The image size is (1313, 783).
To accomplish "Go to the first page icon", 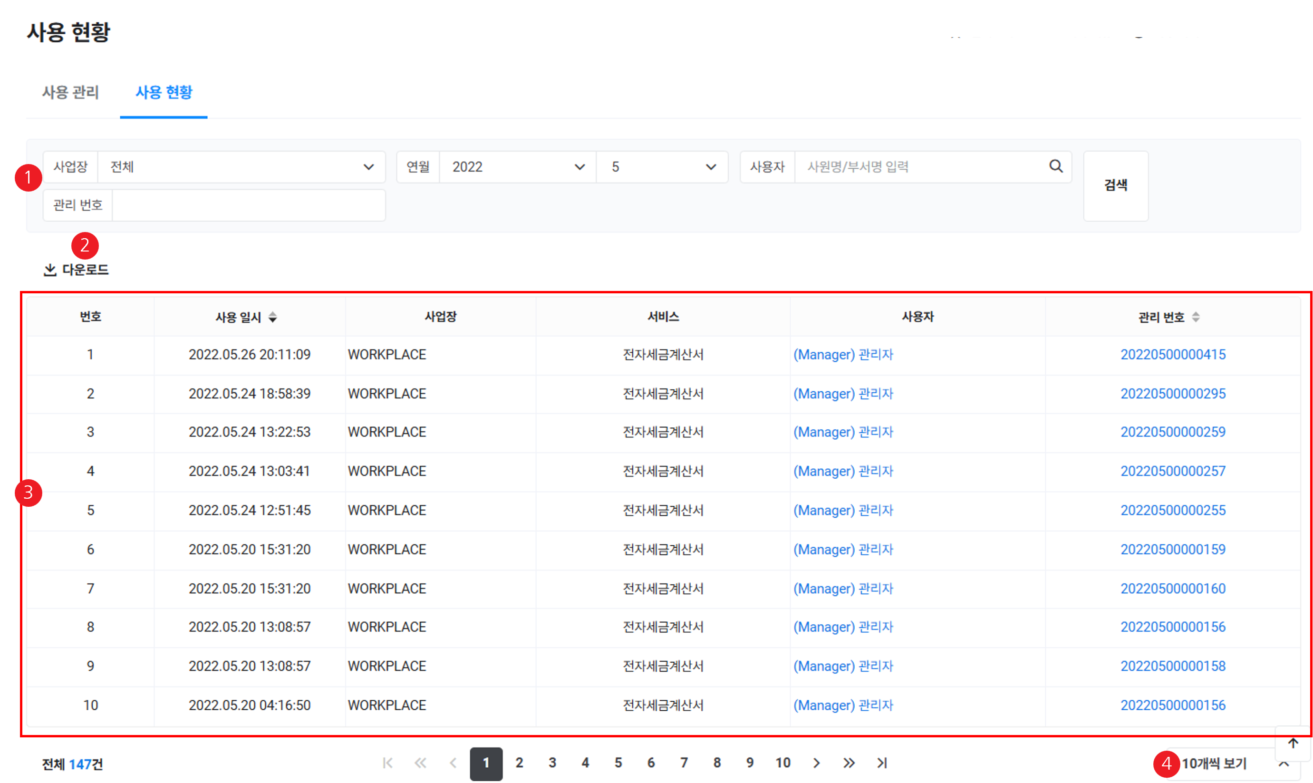I will pyautogui.click(x=388, y=763).
